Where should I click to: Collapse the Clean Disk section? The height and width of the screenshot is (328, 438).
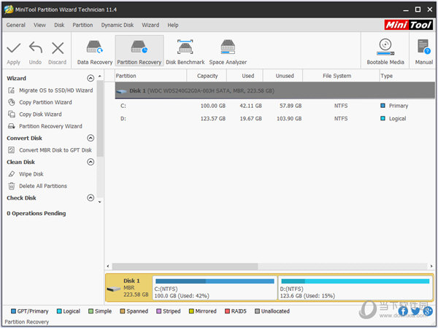point(91,162)
